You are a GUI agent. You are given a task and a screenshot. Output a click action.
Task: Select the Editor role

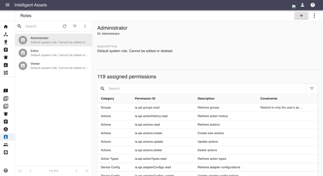[54, 53]
